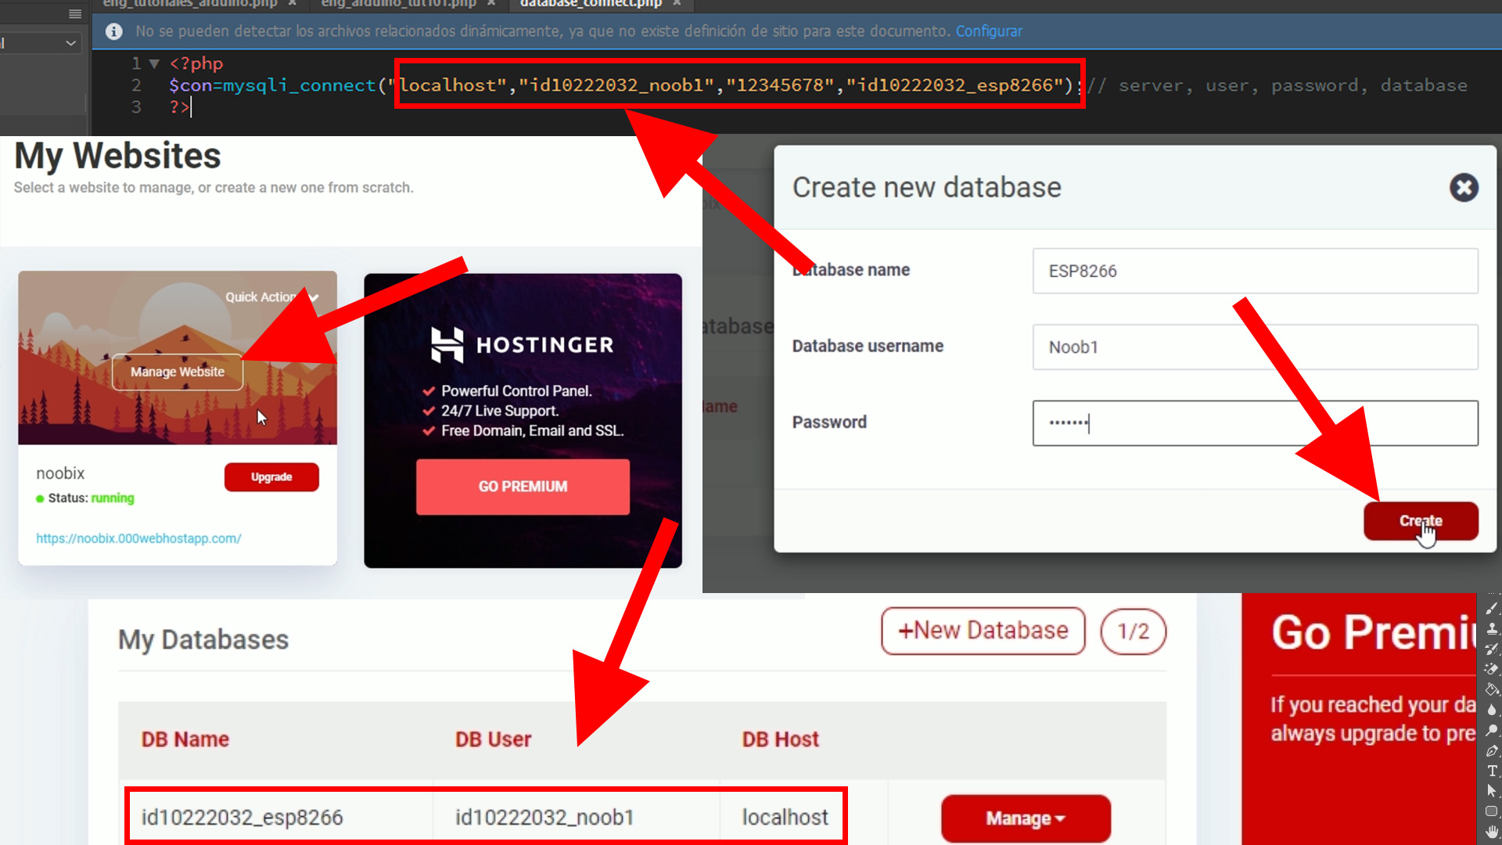Select the Type tool
1502x845 pixels.
[x=1492, y=771]
